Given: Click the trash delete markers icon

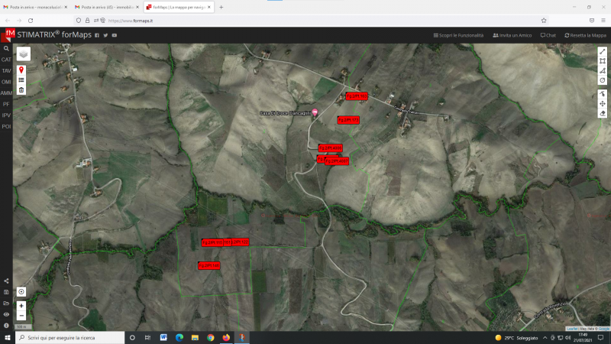Looking at the screenshot, I should pos(21,89).
